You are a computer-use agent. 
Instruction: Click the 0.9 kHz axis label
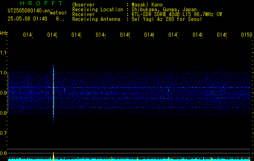tap(3, 93)
